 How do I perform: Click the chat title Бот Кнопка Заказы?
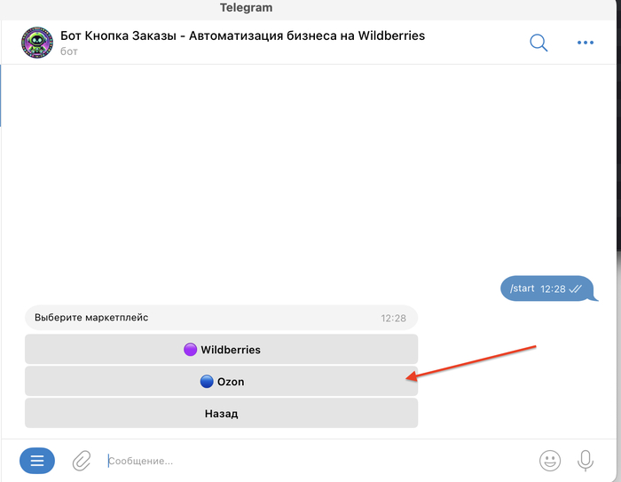coord(242,36)
